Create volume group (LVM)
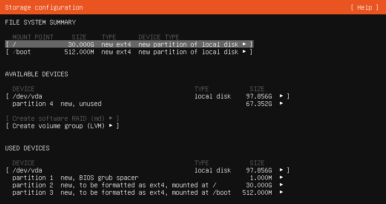386x204 pixels. [63, 126]
